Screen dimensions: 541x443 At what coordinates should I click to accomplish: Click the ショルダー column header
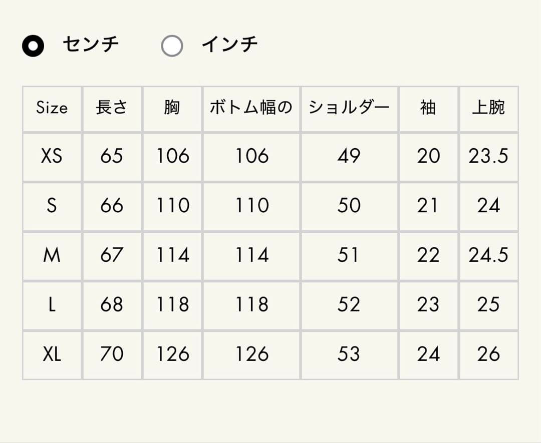(x=349, y=108)
